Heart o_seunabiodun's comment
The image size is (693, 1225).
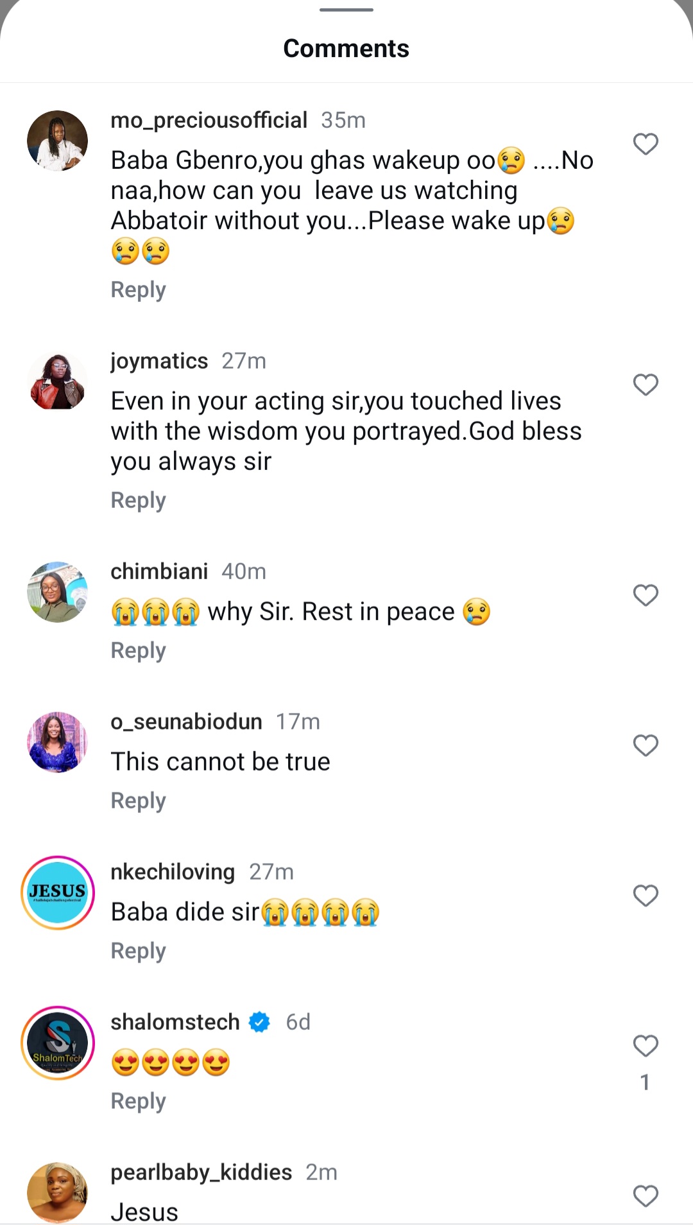[x=646, y=745]
